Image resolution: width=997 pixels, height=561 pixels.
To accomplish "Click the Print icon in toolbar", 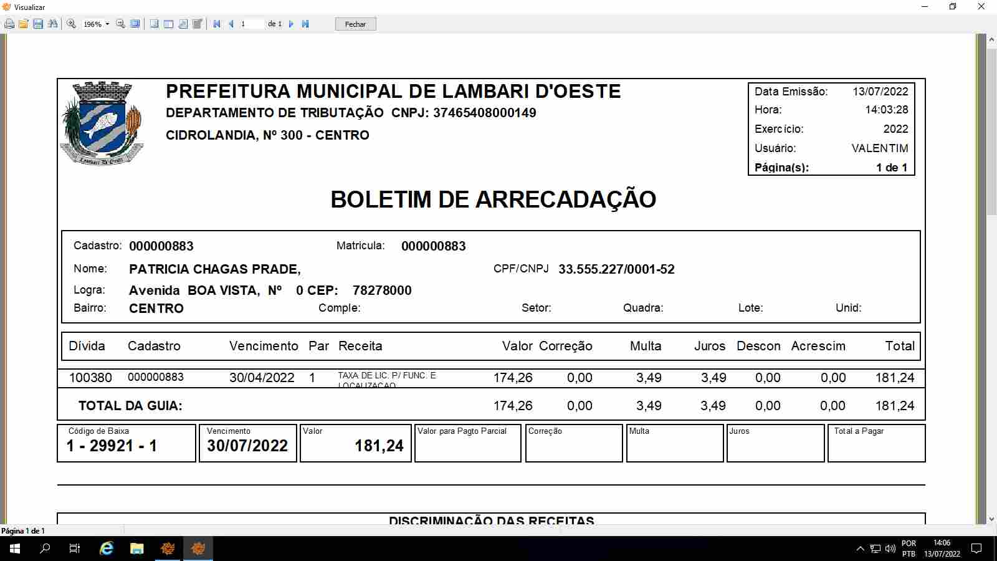I will click(9, 24).
